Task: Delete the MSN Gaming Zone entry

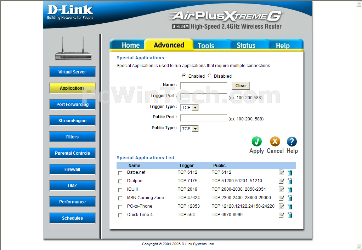Action: pyautogui.click(x=290, y=198)
